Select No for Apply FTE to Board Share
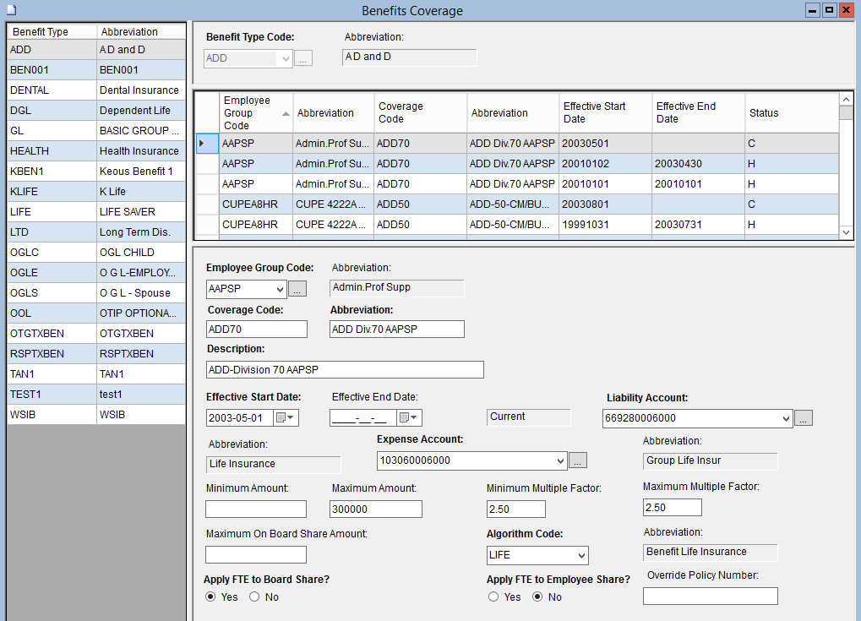The image size is (861, 621). pos(254,597)
